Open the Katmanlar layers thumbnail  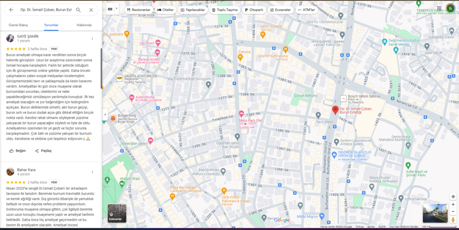(x=117, y=213)
